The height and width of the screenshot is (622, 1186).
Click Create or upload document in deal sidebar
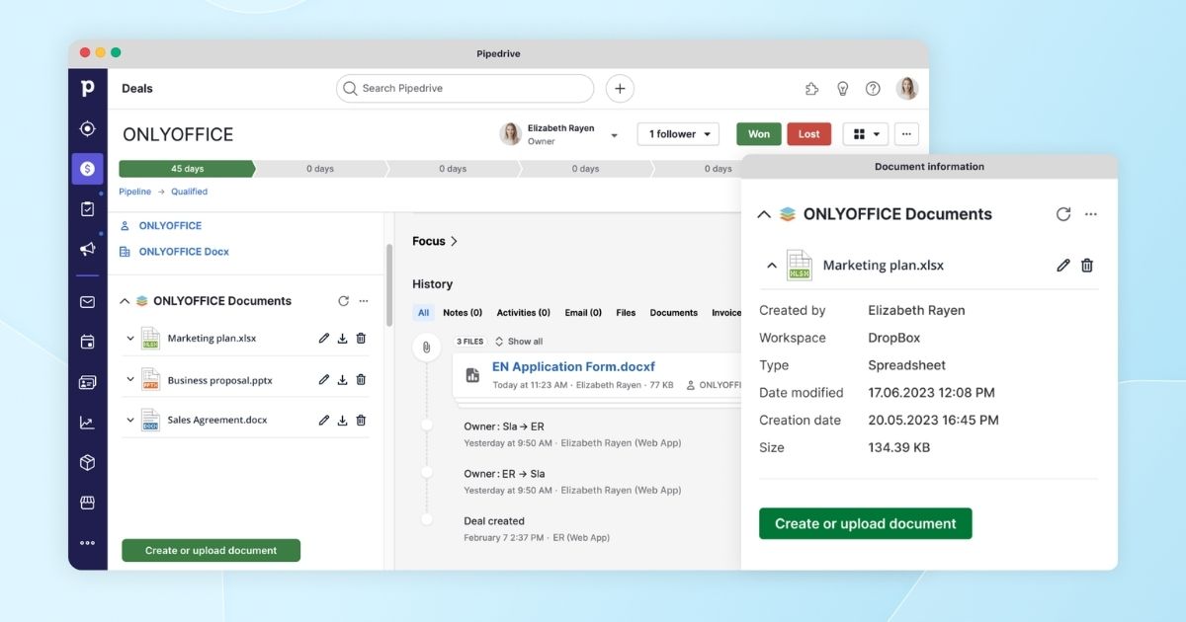pos(211,550)
